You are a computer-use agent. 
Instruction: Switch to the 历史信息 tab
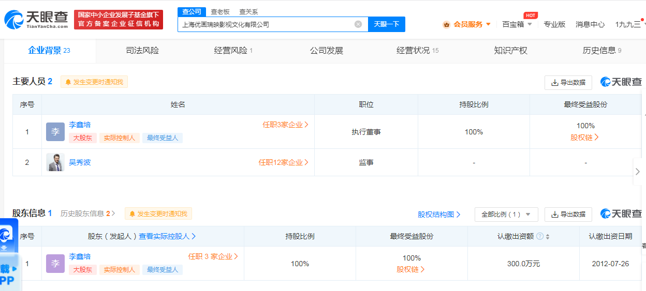pyautogui.click(x=602, y=51)
